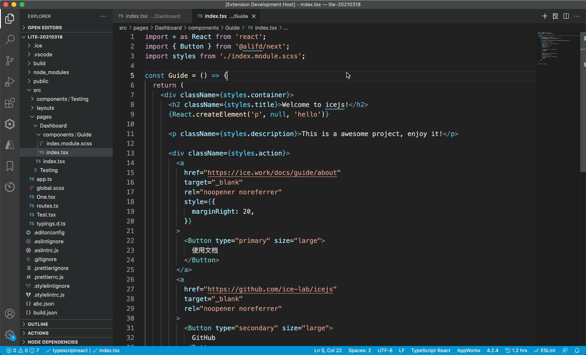Open the Bookmarks view in activity bar
The image size is (586, 355).
[x=10, y=166]
